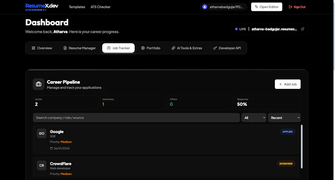Viewport: 335px width, 180px height.
Task: Go to ATS Checker
Action: pyautogui.click(x=100, y=7)
